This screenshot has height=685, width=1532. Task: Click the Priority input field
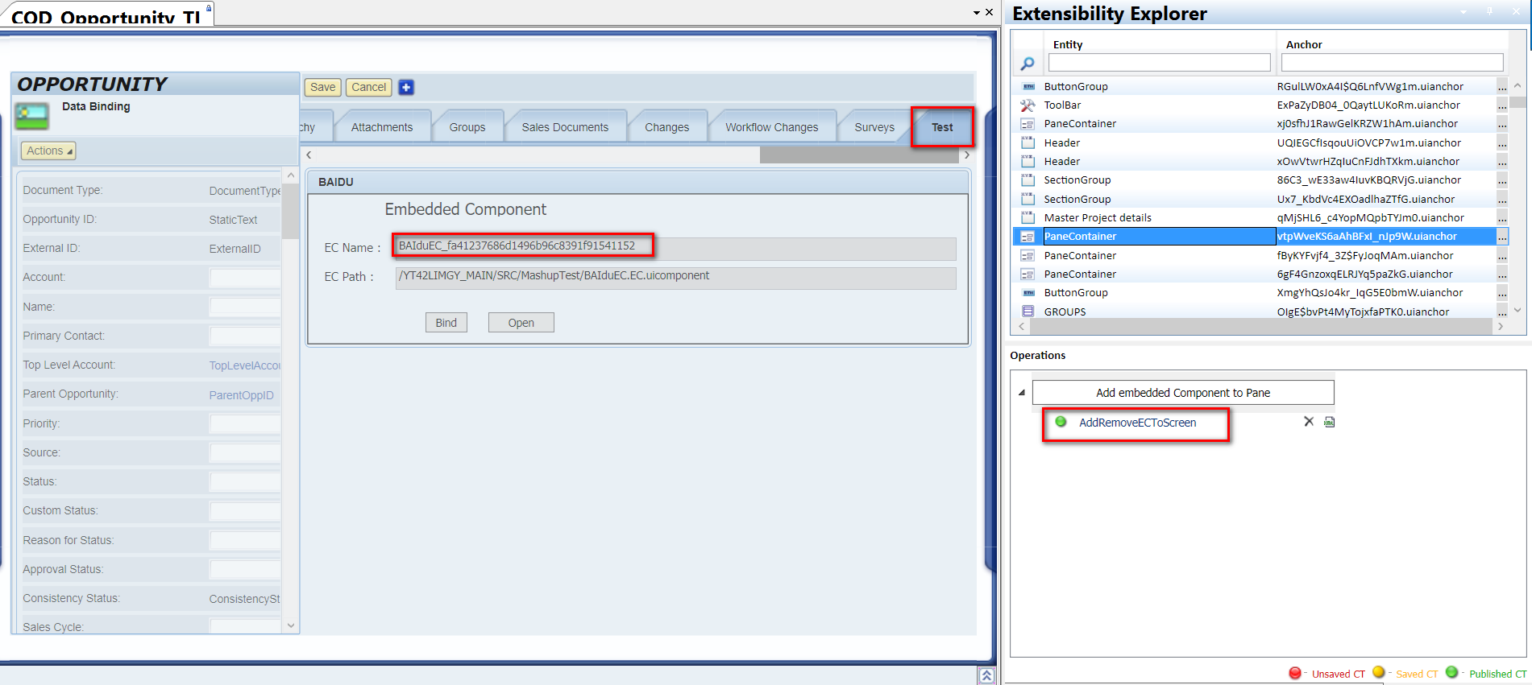tap(245, 424)
